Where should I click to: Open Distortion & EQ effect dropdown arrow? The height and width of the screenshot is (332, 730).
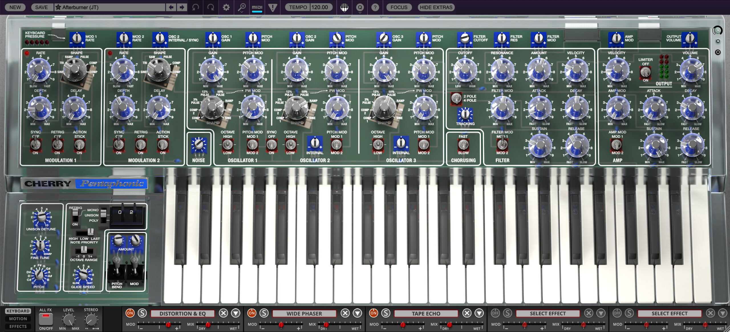tap(236, 313)
